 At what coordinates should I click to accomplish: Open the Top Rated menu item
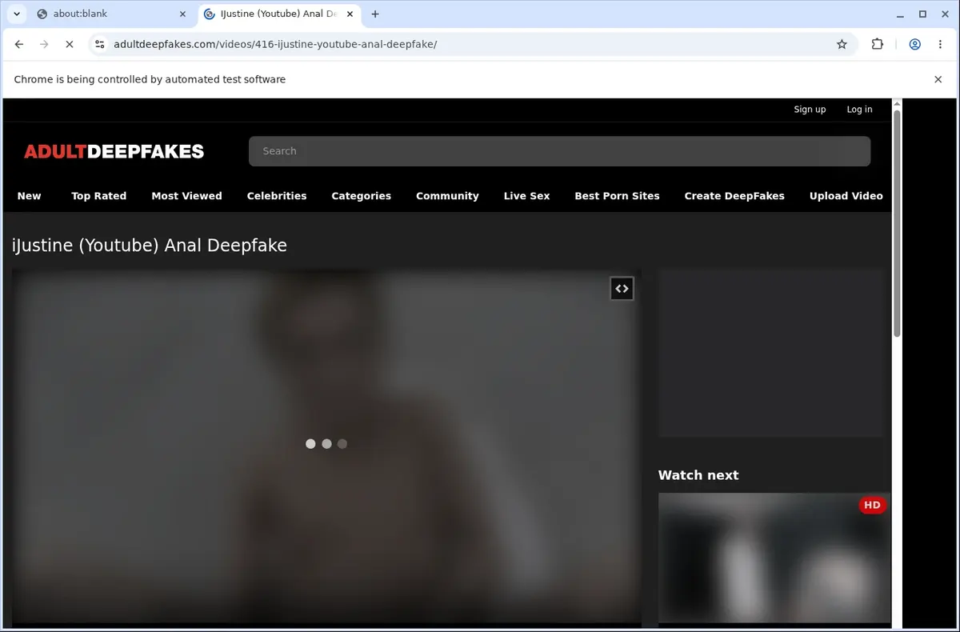coord(98,196)
